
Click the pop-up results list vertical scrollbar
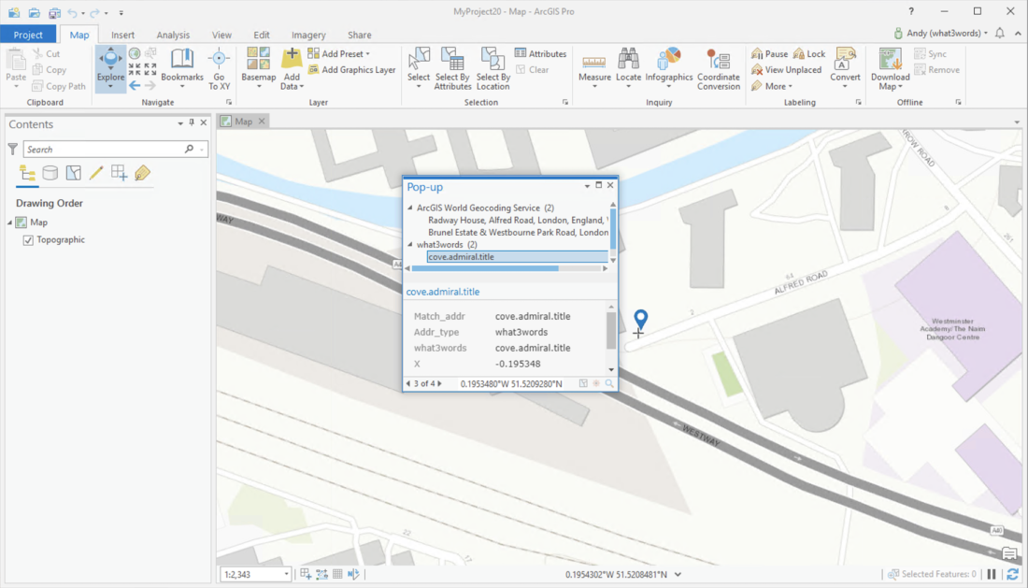point(613,229)
